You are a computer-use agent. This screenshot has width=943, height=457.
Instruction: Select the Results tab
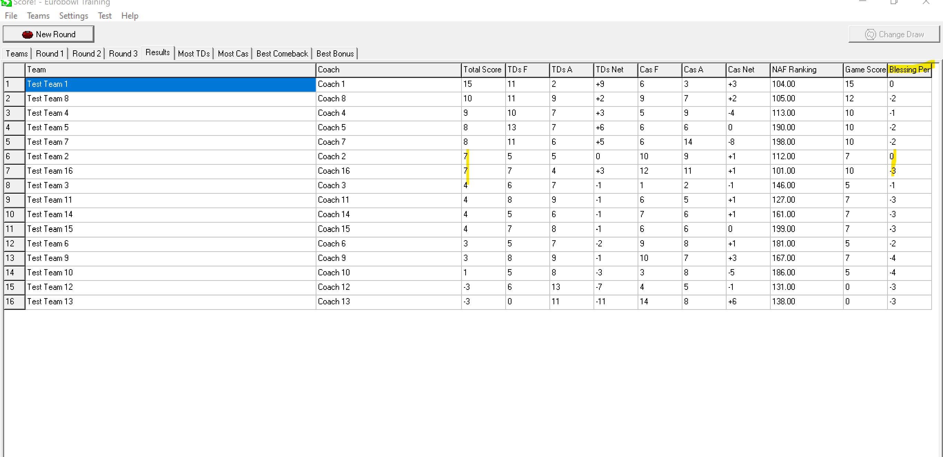click(158, 52)
